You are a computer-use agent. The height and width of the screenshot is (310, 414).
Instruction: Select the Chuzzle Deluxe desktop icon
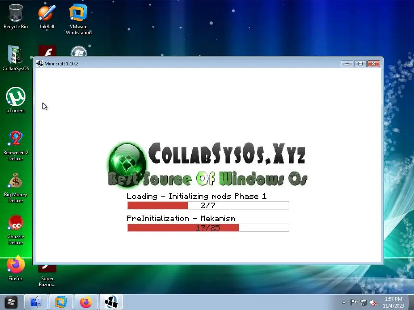(x=16, y=230)
